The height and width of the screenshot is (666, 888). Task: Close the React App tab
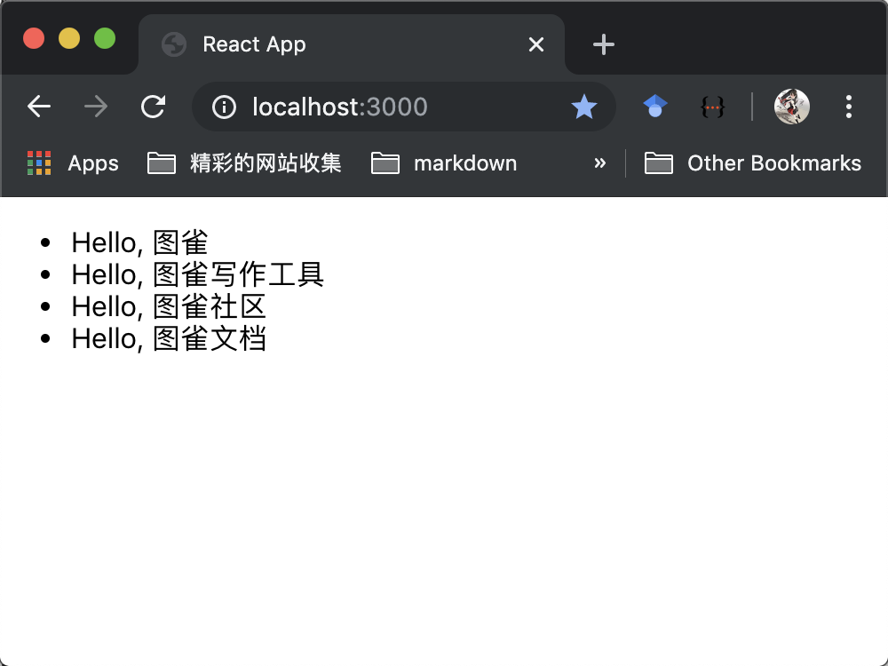coord(536,44)
